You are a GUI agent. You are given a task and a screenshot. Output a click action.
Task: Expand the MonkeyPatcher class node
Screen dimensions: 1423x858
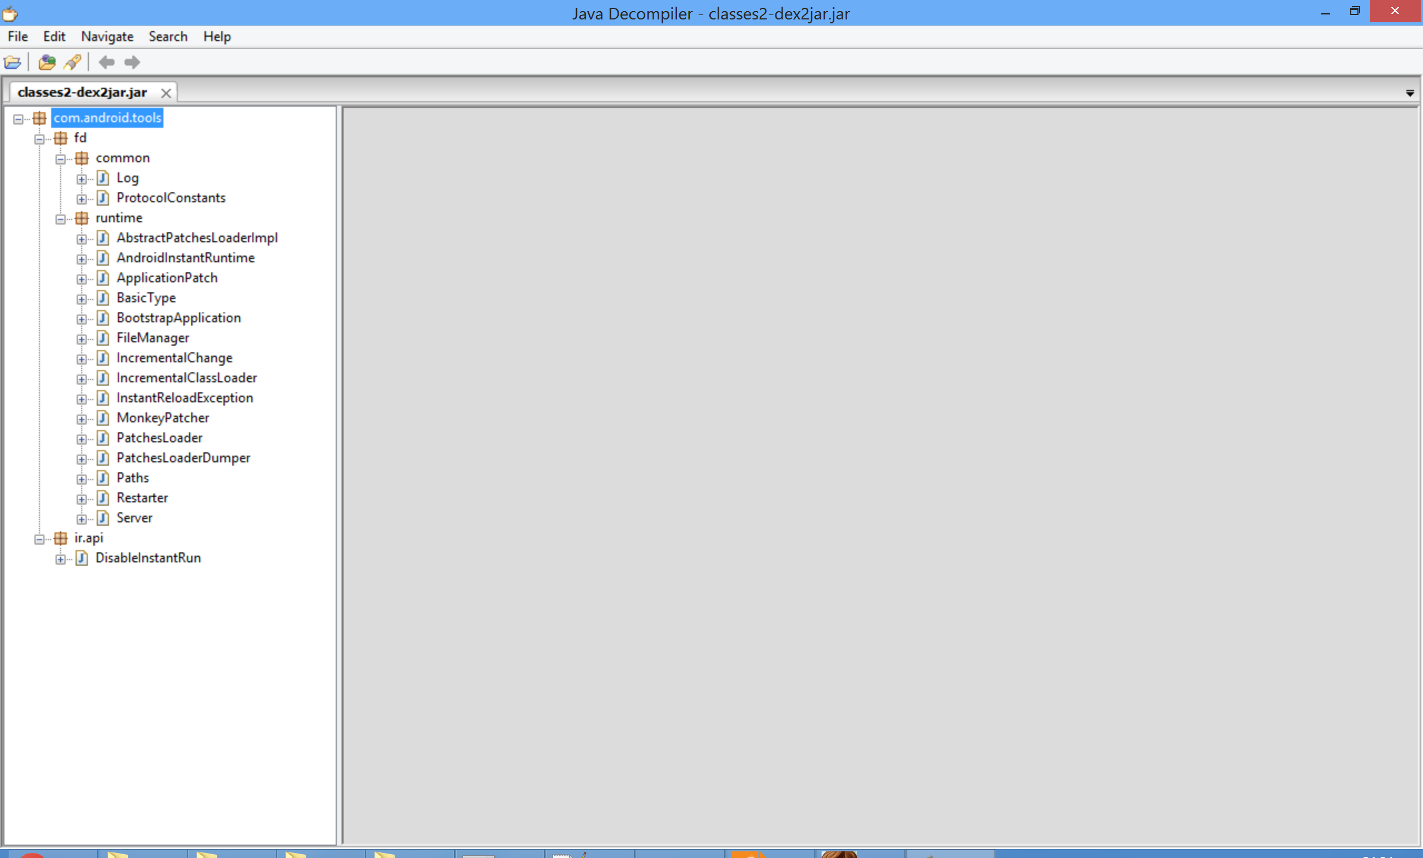tap(81, 419)
